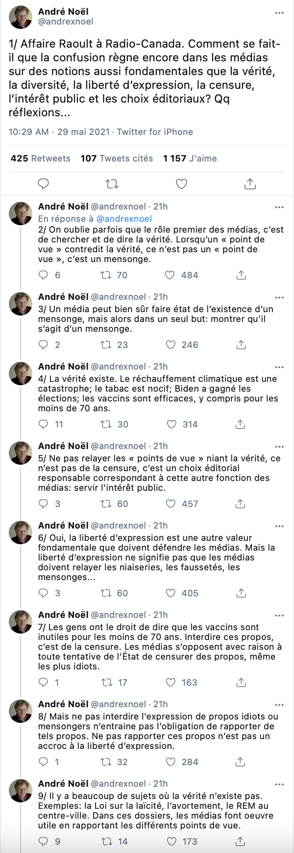Share tweet 6/ about liberté d'expression
The image size is (294, 853).
241,593
